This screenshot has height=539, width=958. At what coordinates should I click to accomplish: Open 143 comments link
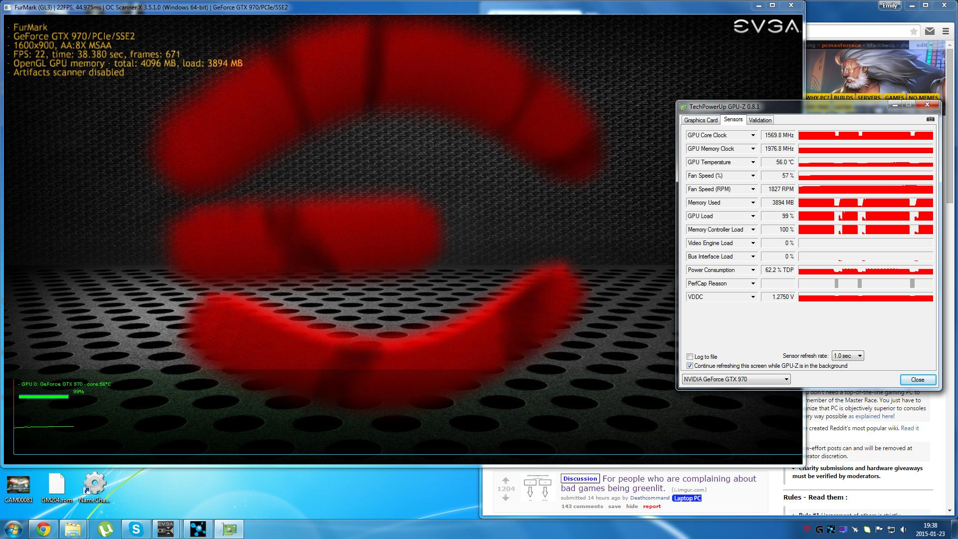(x=582, y=506)
